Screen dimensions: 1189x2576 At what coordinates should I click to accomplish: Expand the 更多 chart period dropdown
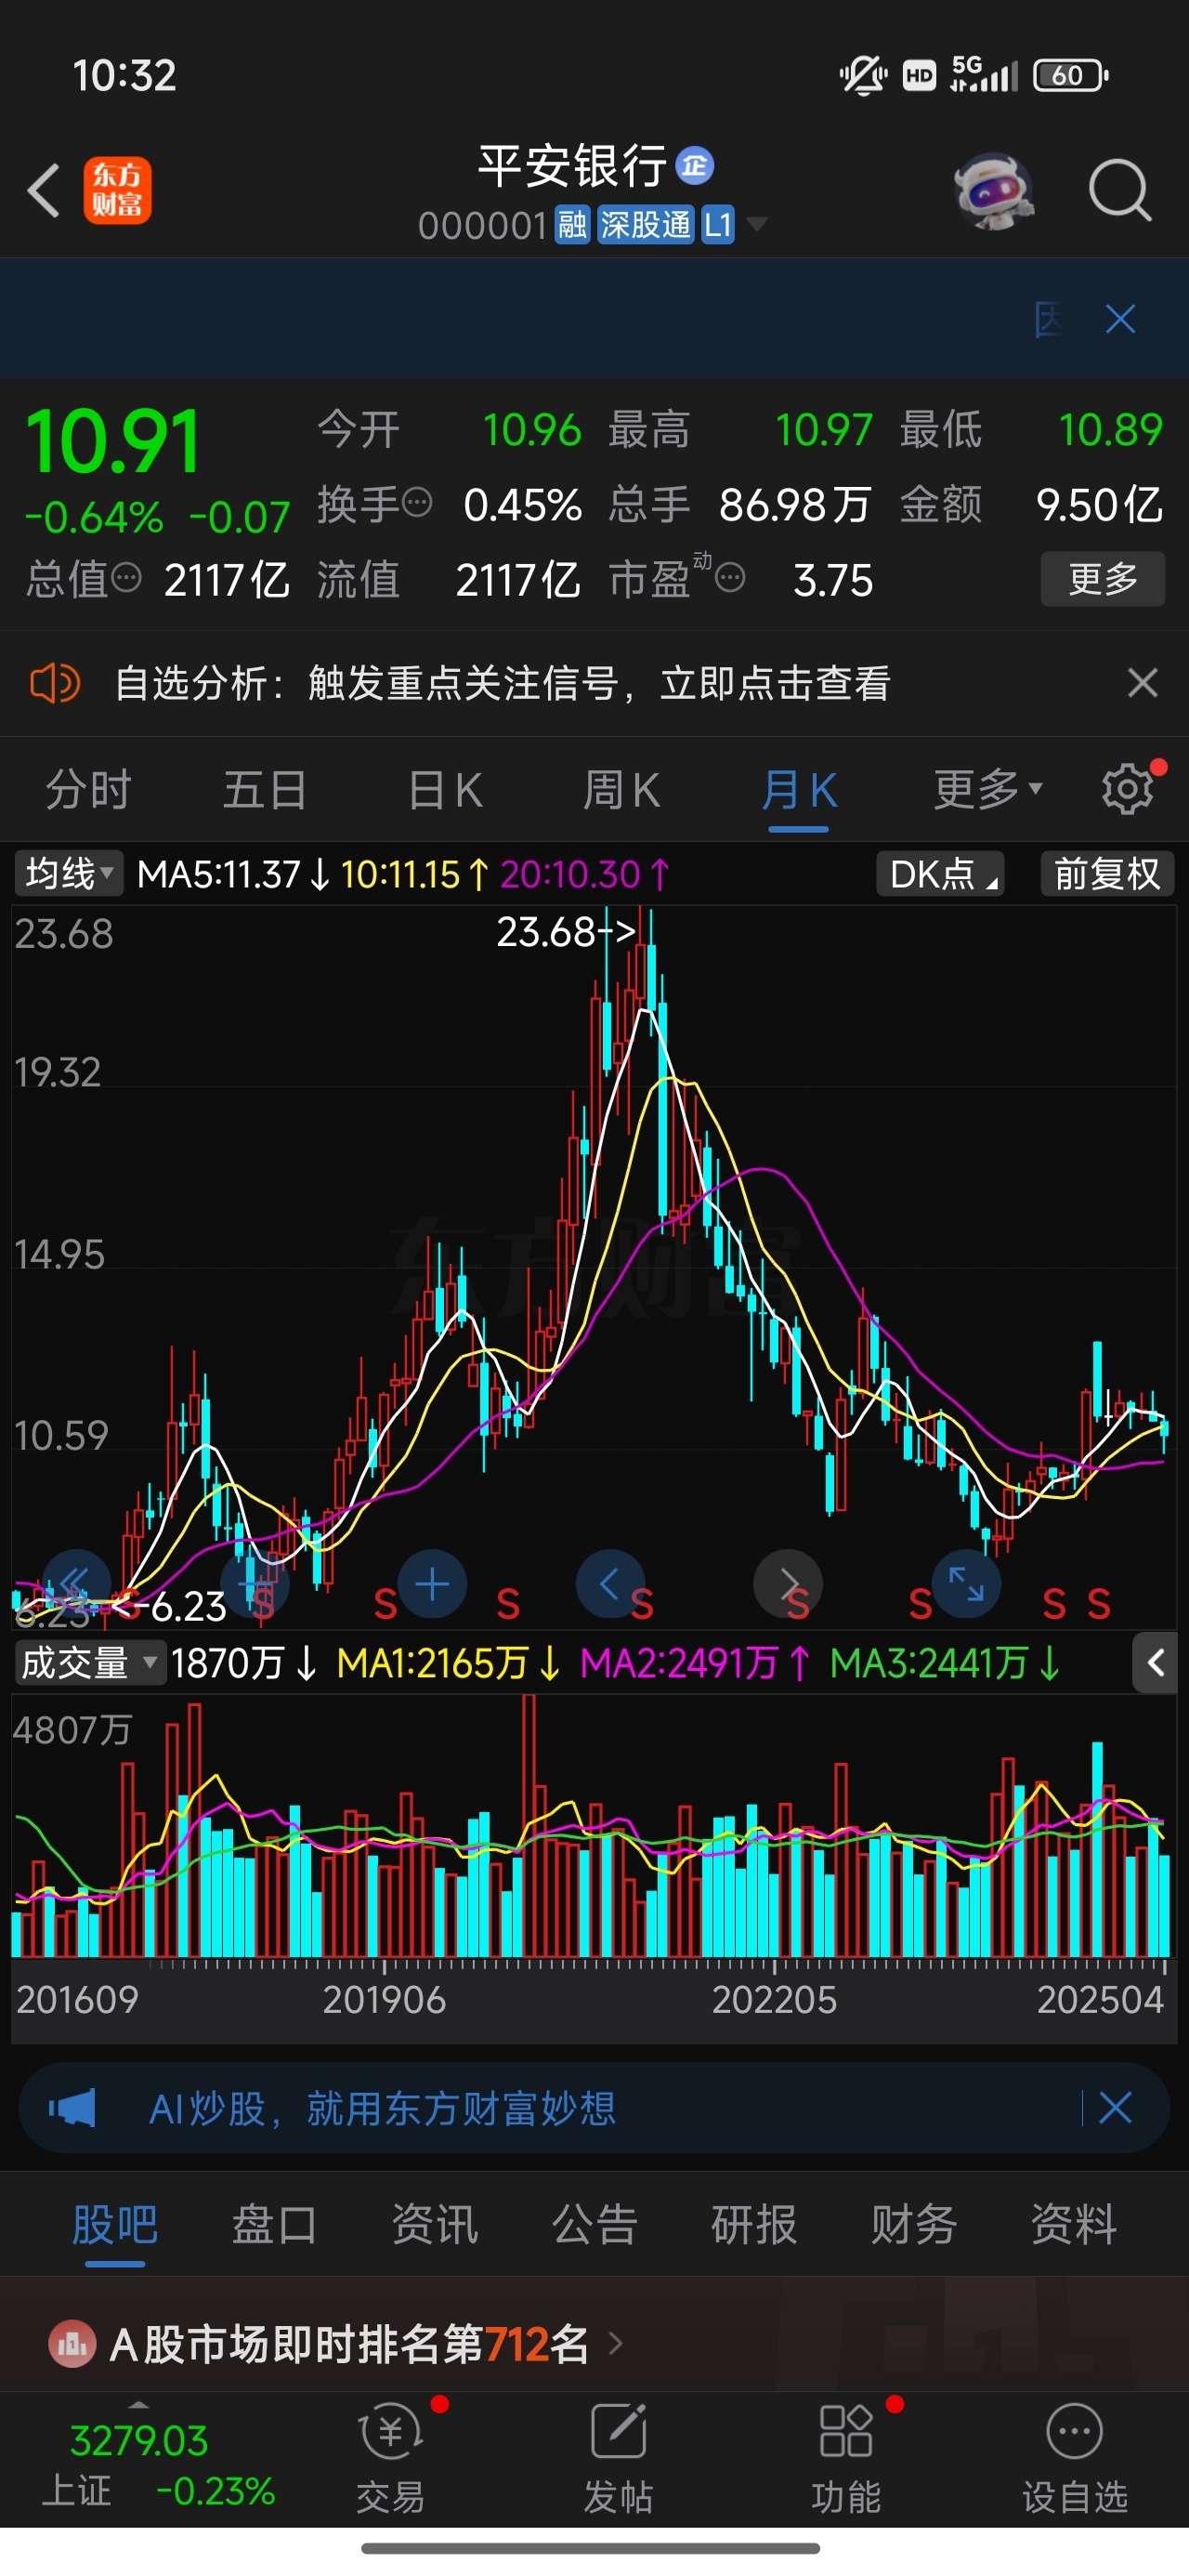[x=988, y=789]
